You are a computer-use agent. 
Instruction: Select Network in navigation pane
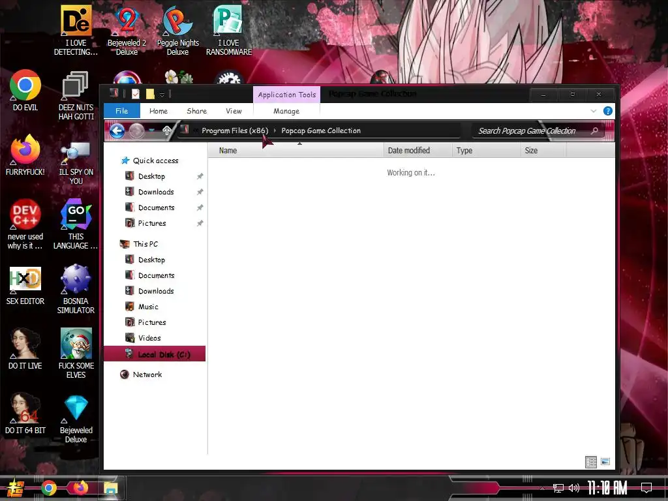click(x=147, y=374)
